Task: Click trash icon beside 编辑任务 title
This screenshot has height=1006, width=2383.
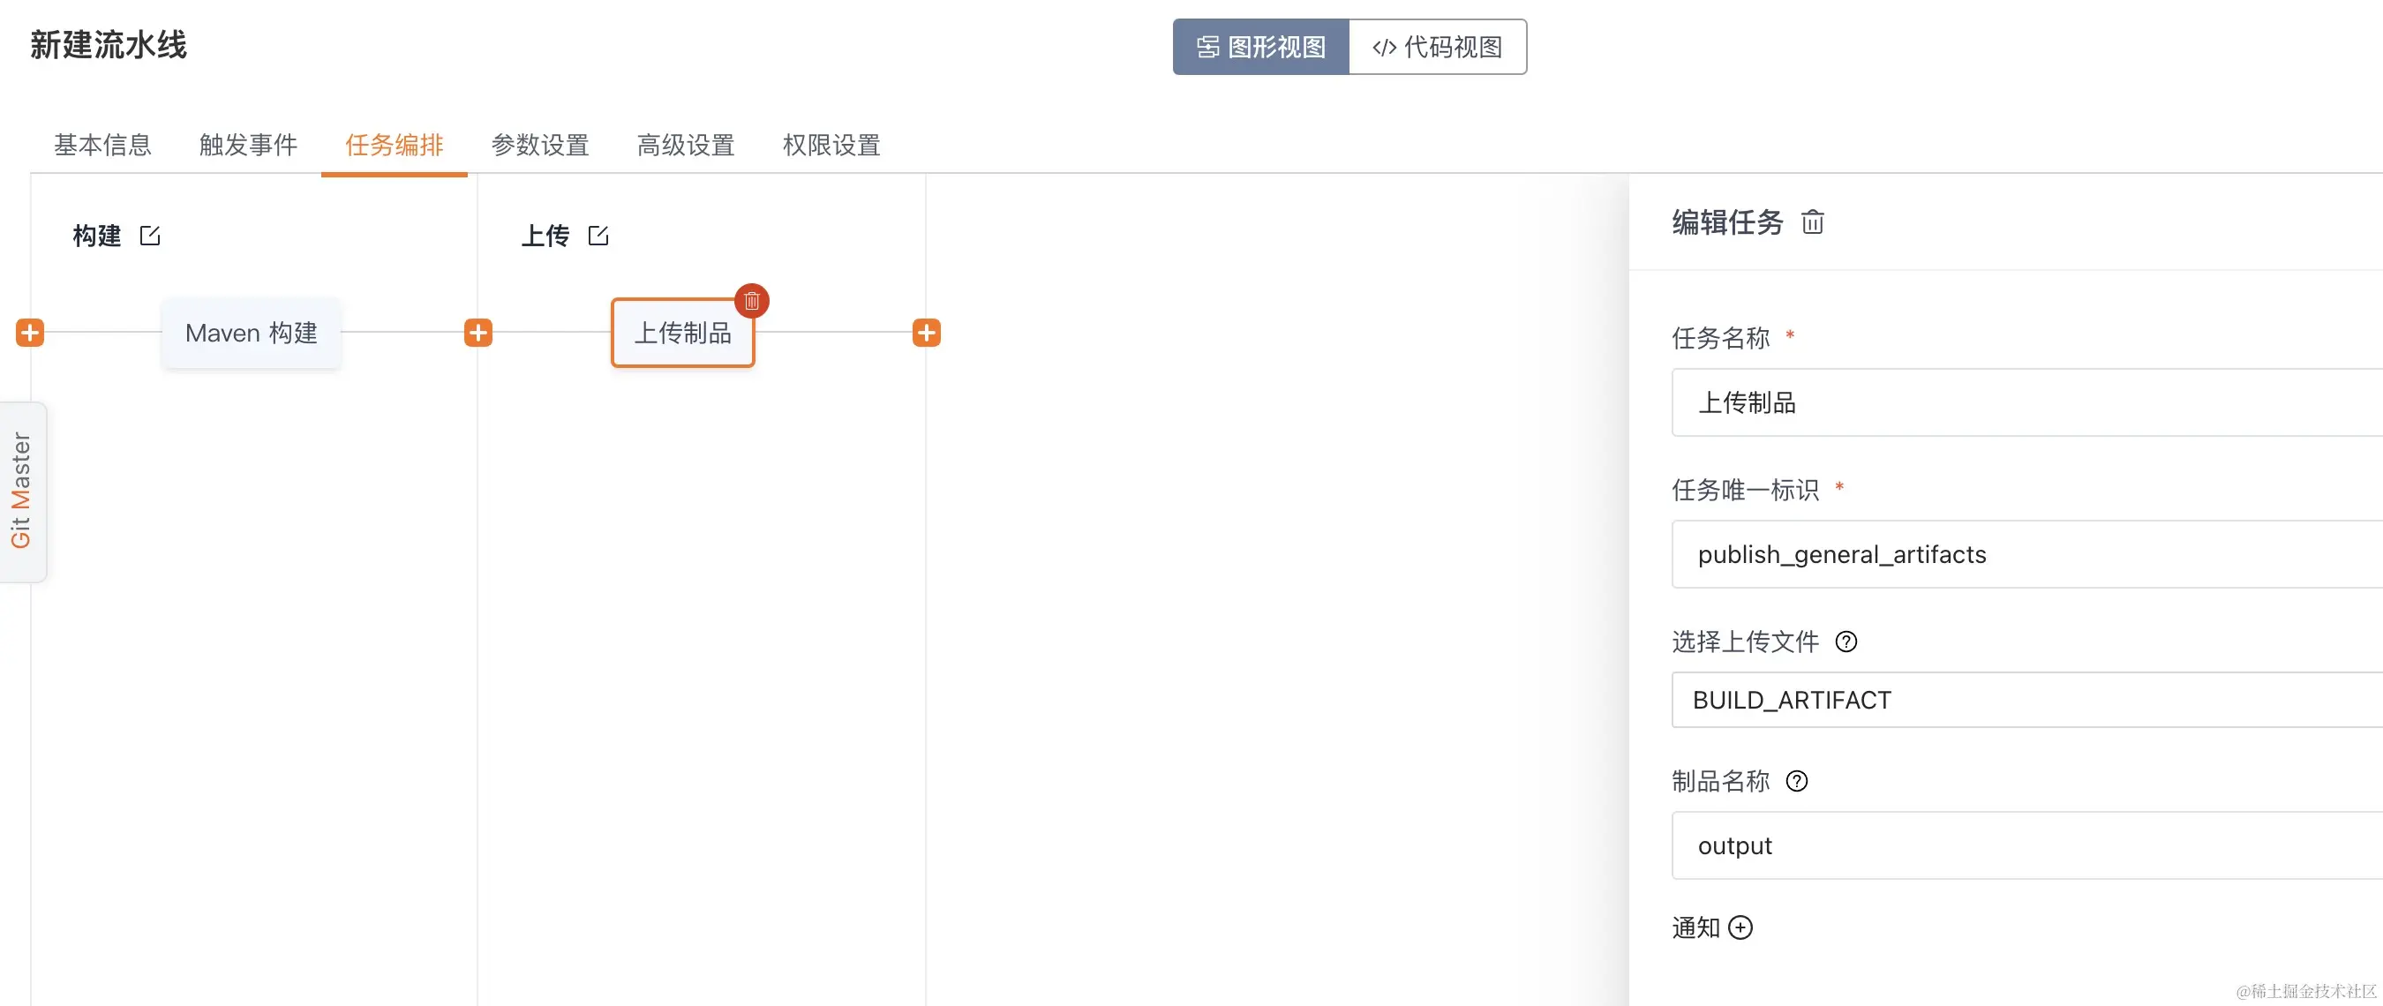Action: (1812, 221)
